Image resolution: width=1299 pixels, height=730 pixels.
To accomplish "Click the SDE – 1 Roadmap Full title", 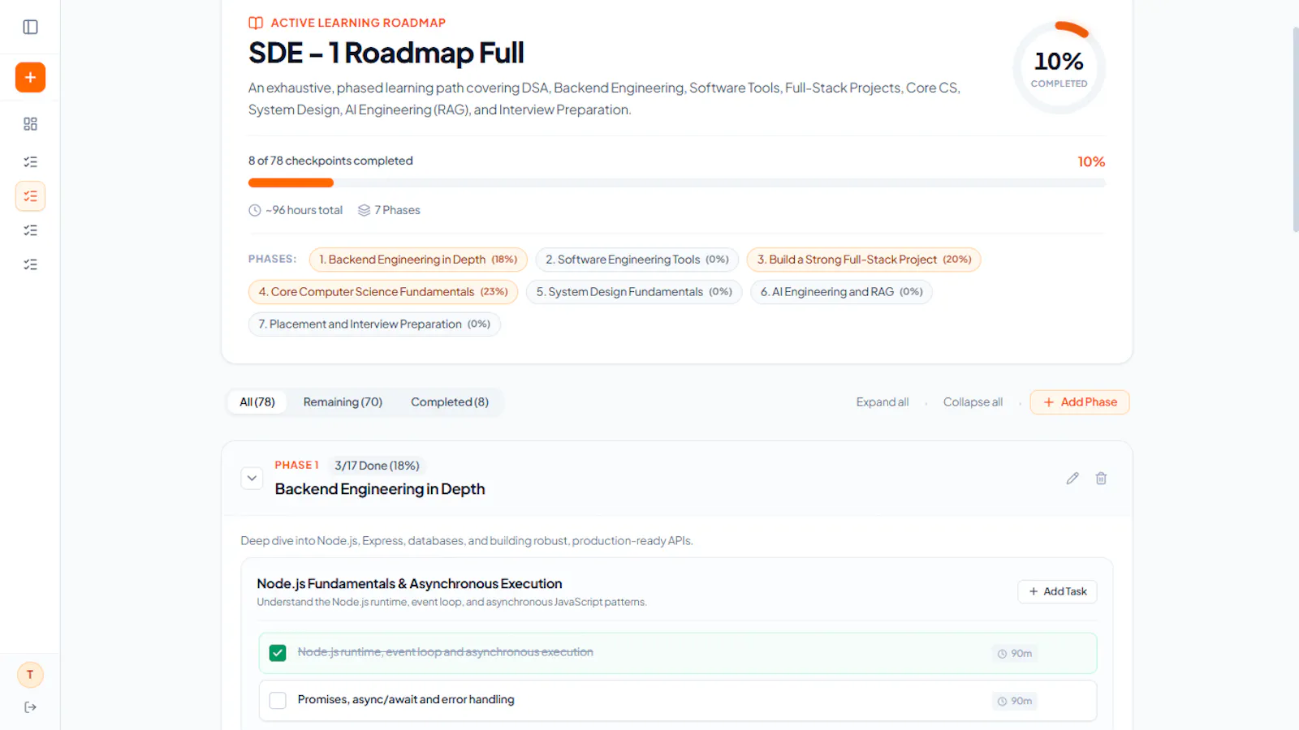I will 386,54.
